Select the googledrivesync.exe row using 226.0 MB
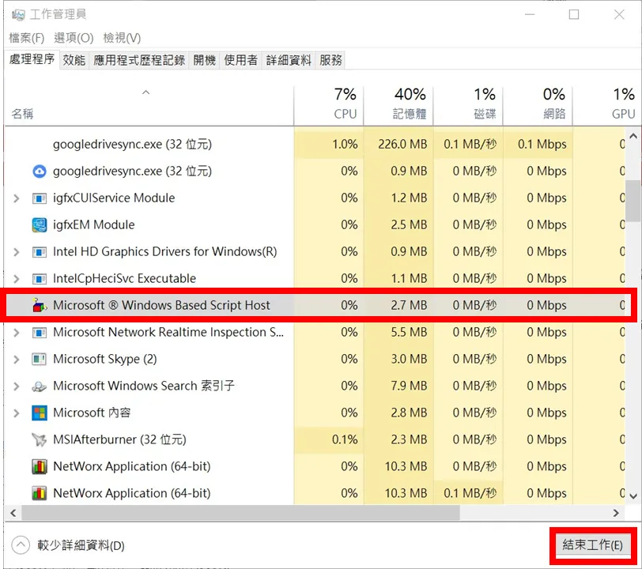Screen dimensions: 642x569 pos(315,144)
